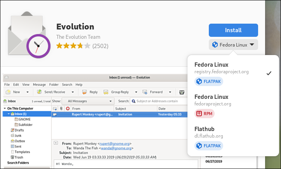
Task: Click the New mail toolbar icon
Action: 8,92
